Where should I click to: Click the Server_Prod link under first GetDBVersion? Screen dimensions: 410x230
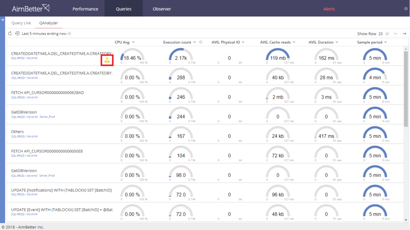point(47,117)
